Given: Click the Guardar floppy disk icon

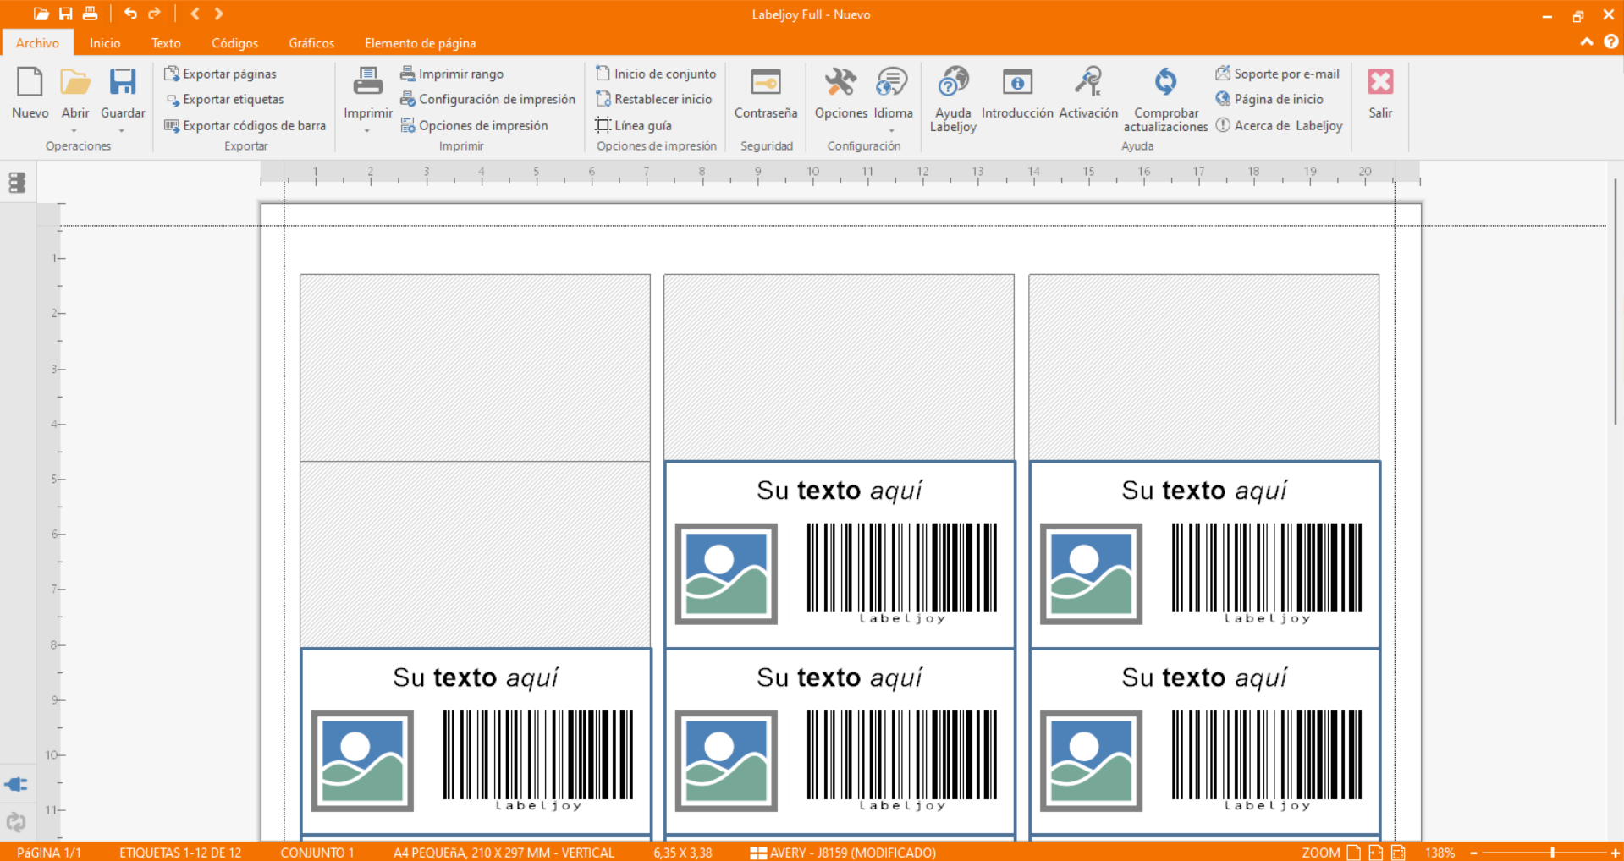Looking at the screenshot, I should [x=123, y=83].
